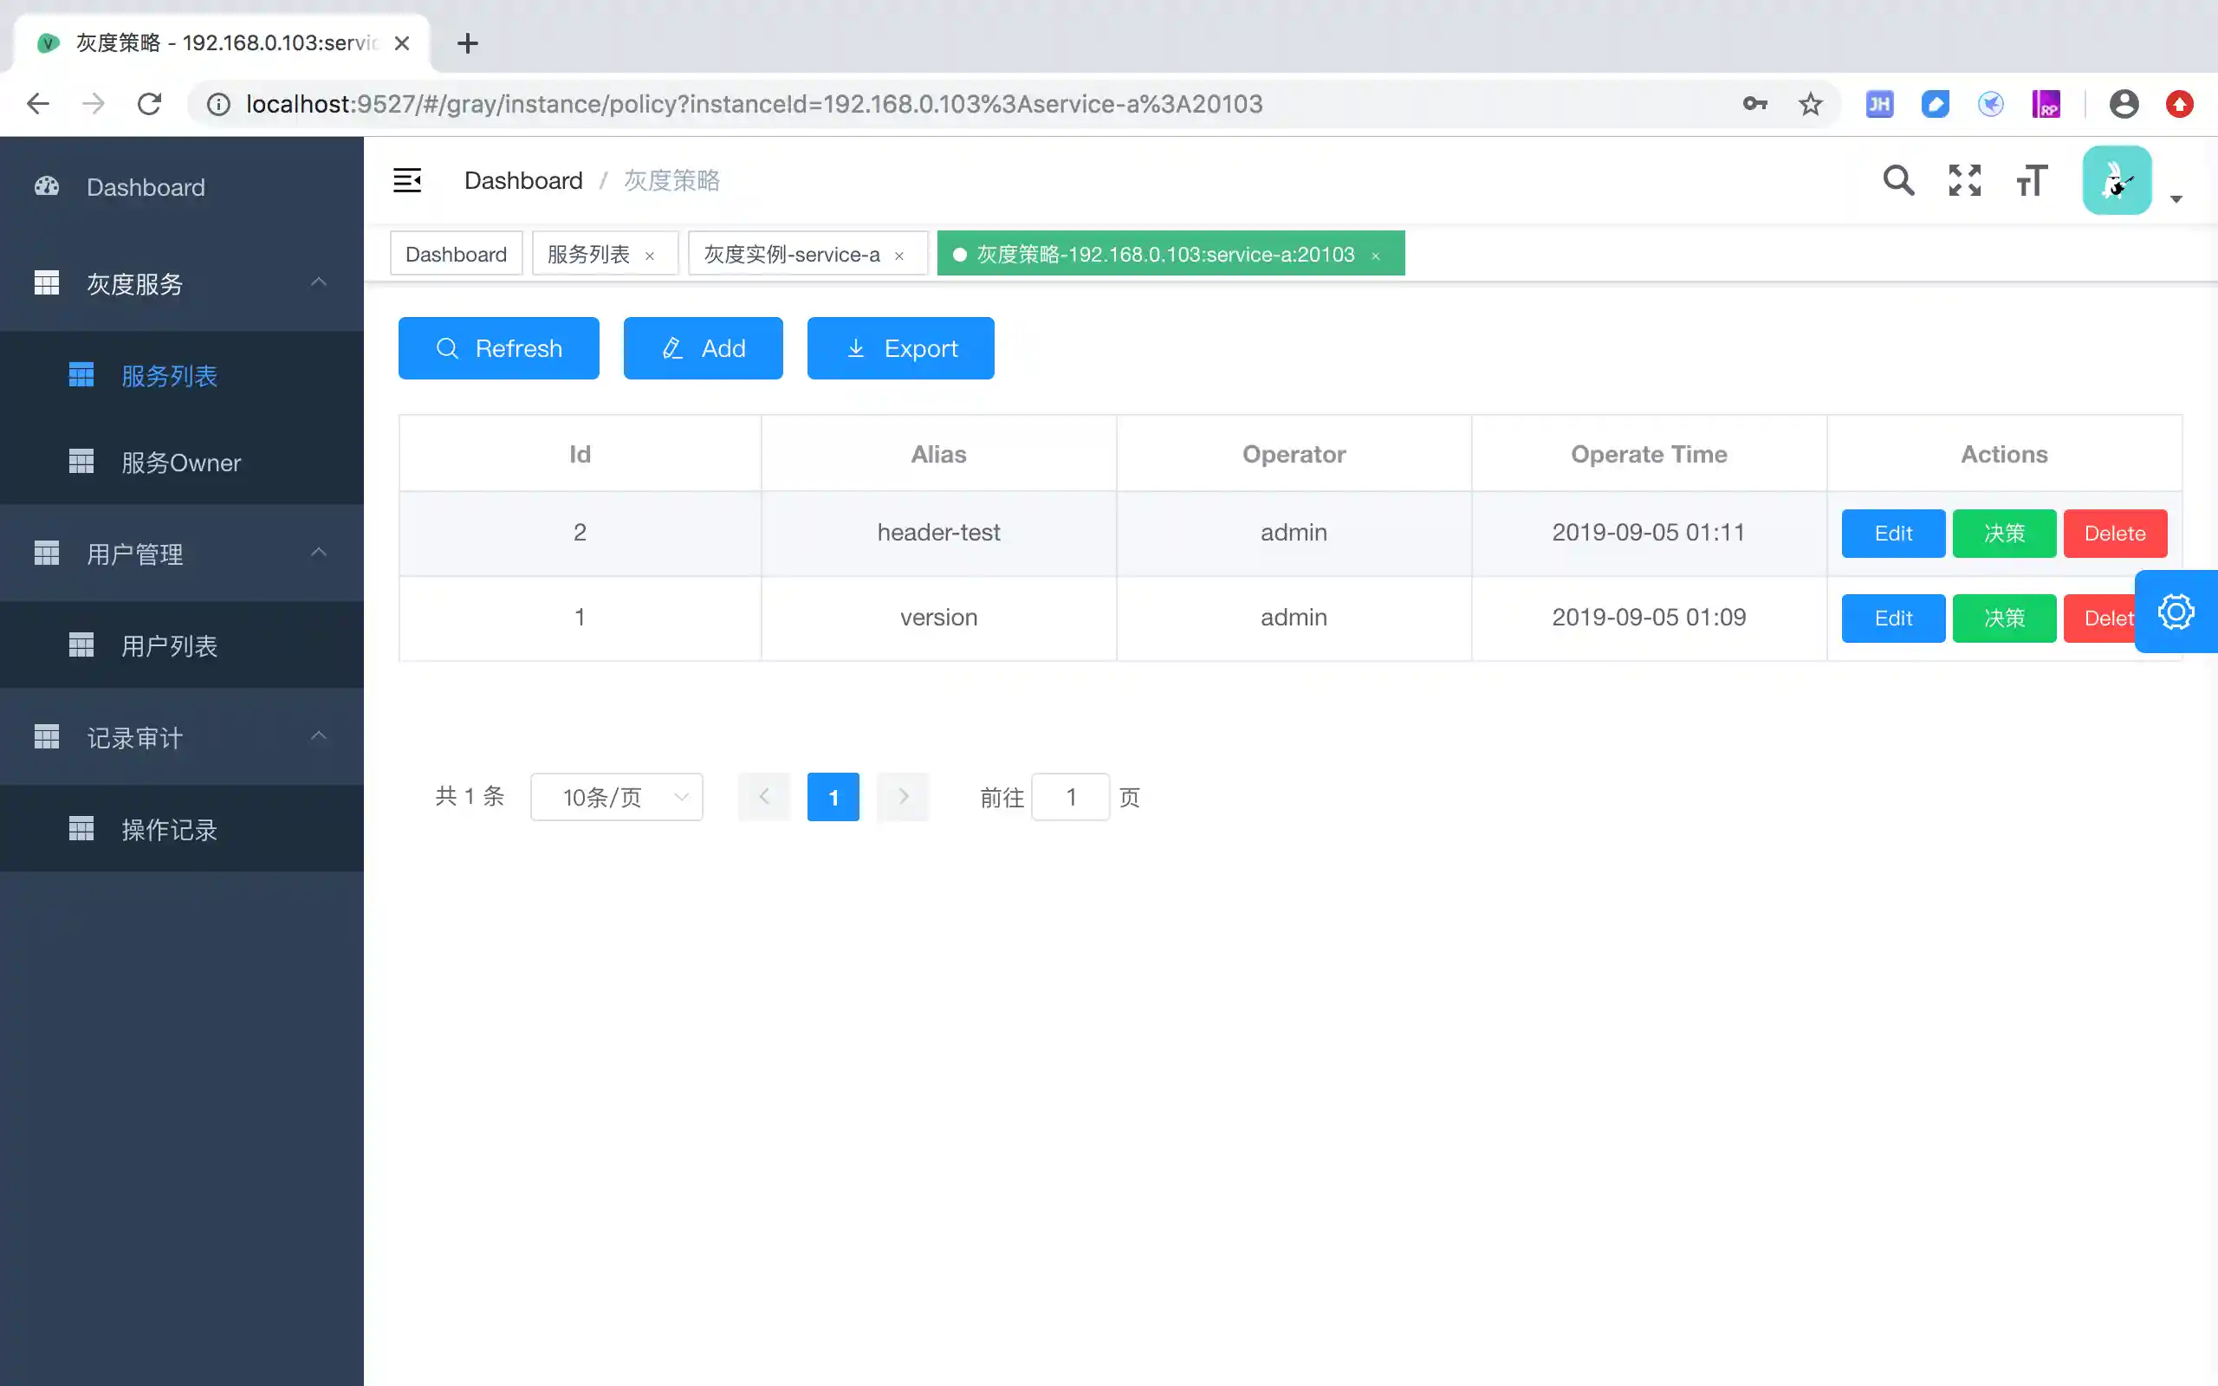
Task: Reload the page with browser refresh icon
Action: click(149, 105)
